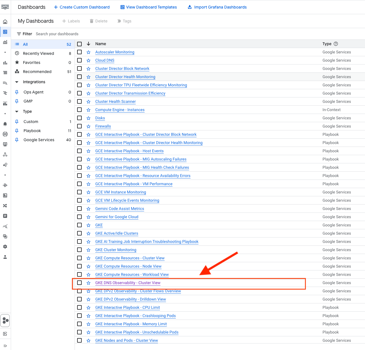
Task: Open the logs list icon in sidebar
Action: (5, 73)
